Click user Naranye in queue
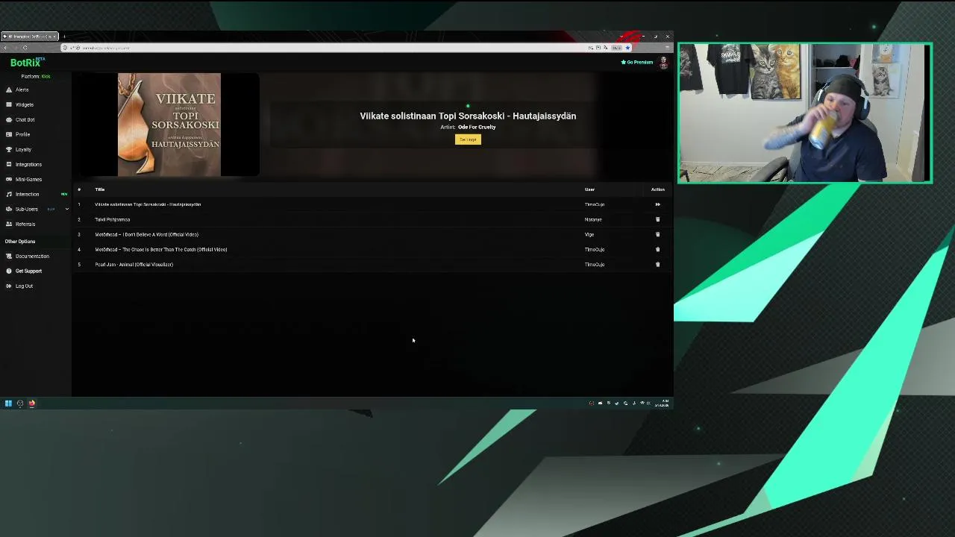This screenshot has height=537, width=955. click(593, 219)
